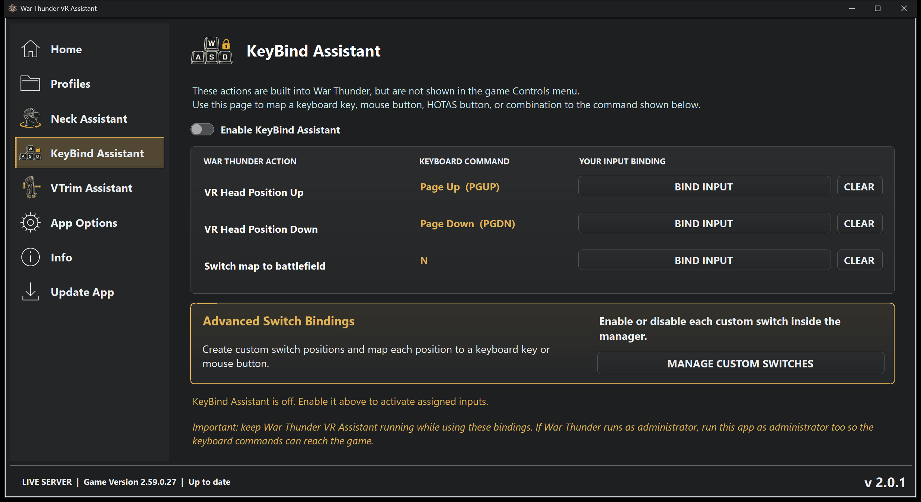Click the YOUR INPUT BINDING column header
Viewport: 921px width, 502px height.
[622, 161]
